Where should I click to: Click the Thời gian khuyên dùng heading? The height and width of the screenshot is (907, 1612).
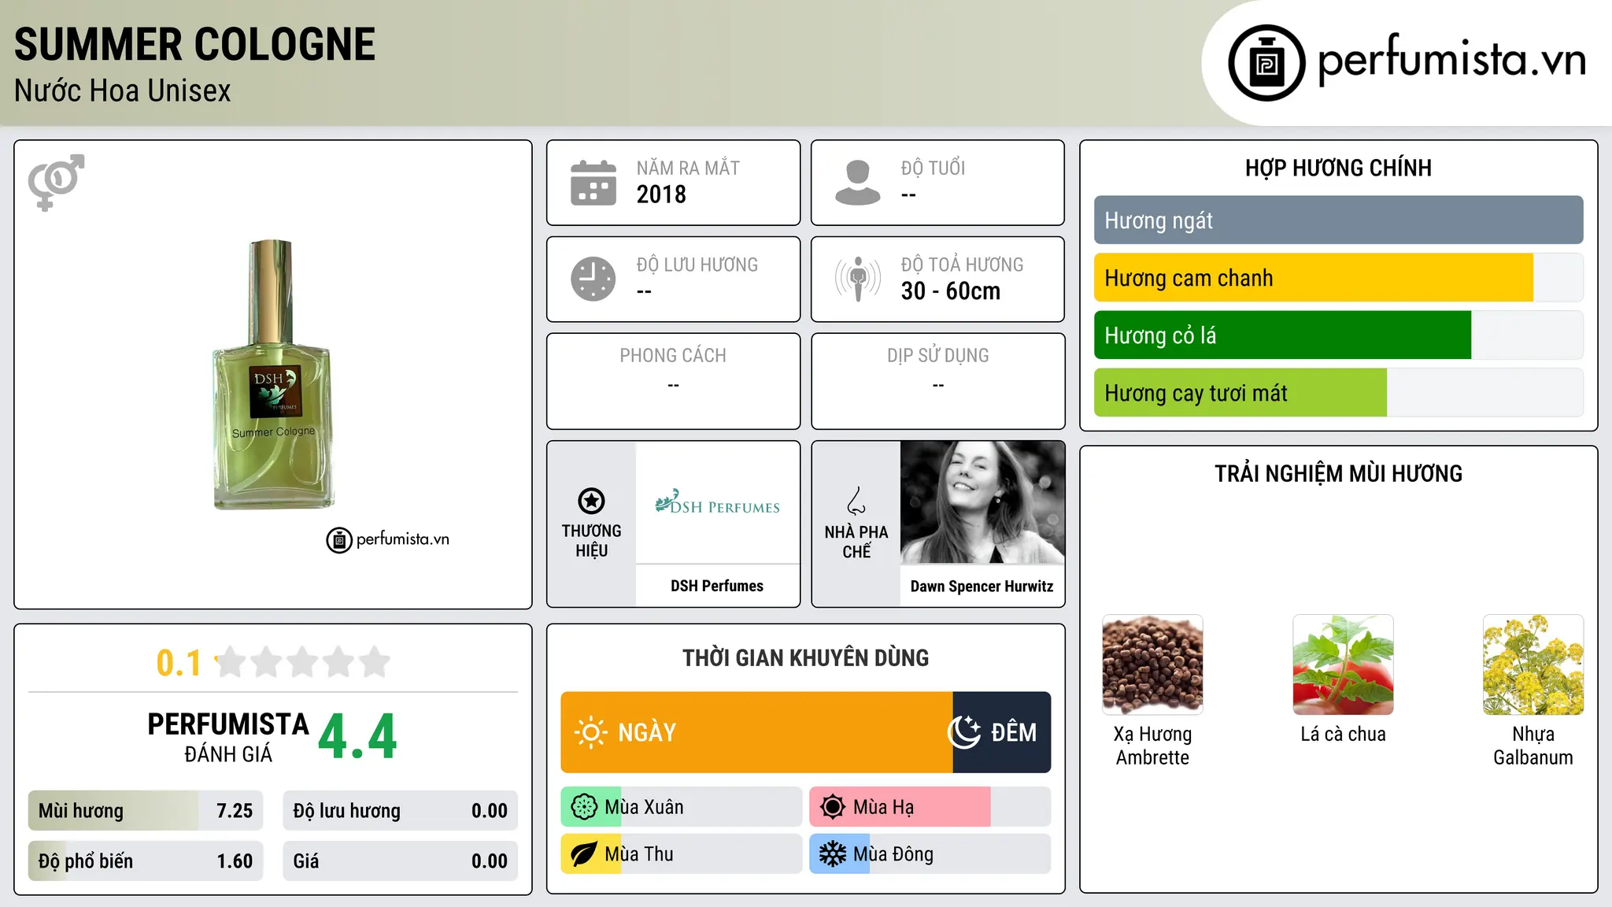click(x=805, y=657)
